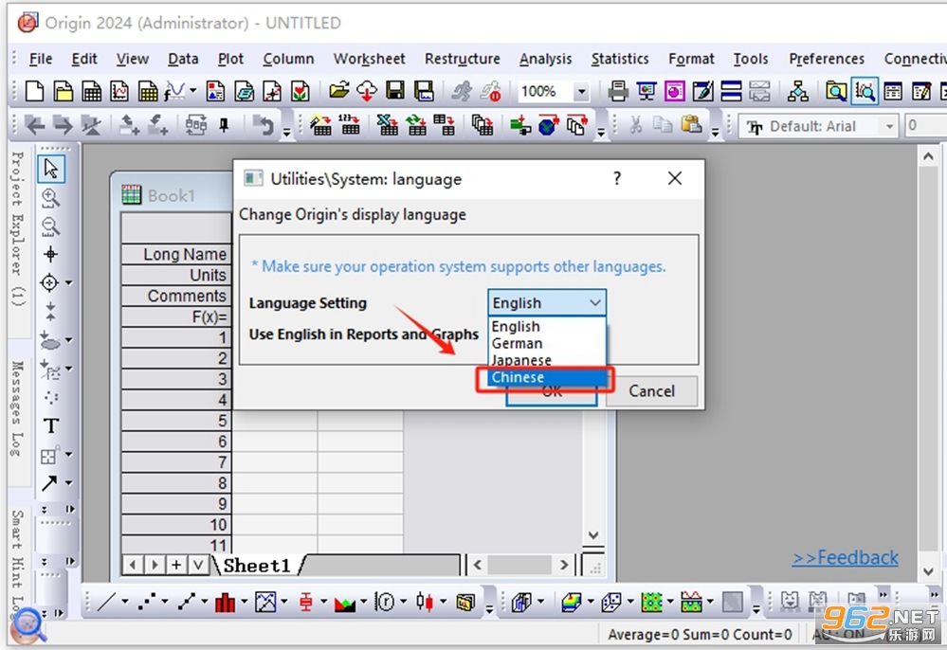Viewport: 947px width, 650px height.
Task: Open the Open-file folder icon
Action: click(338, 92)
